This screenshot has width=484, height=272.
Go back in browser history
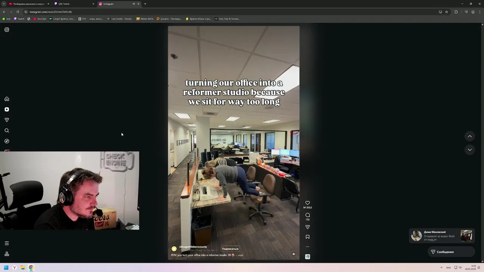(4, 12)
